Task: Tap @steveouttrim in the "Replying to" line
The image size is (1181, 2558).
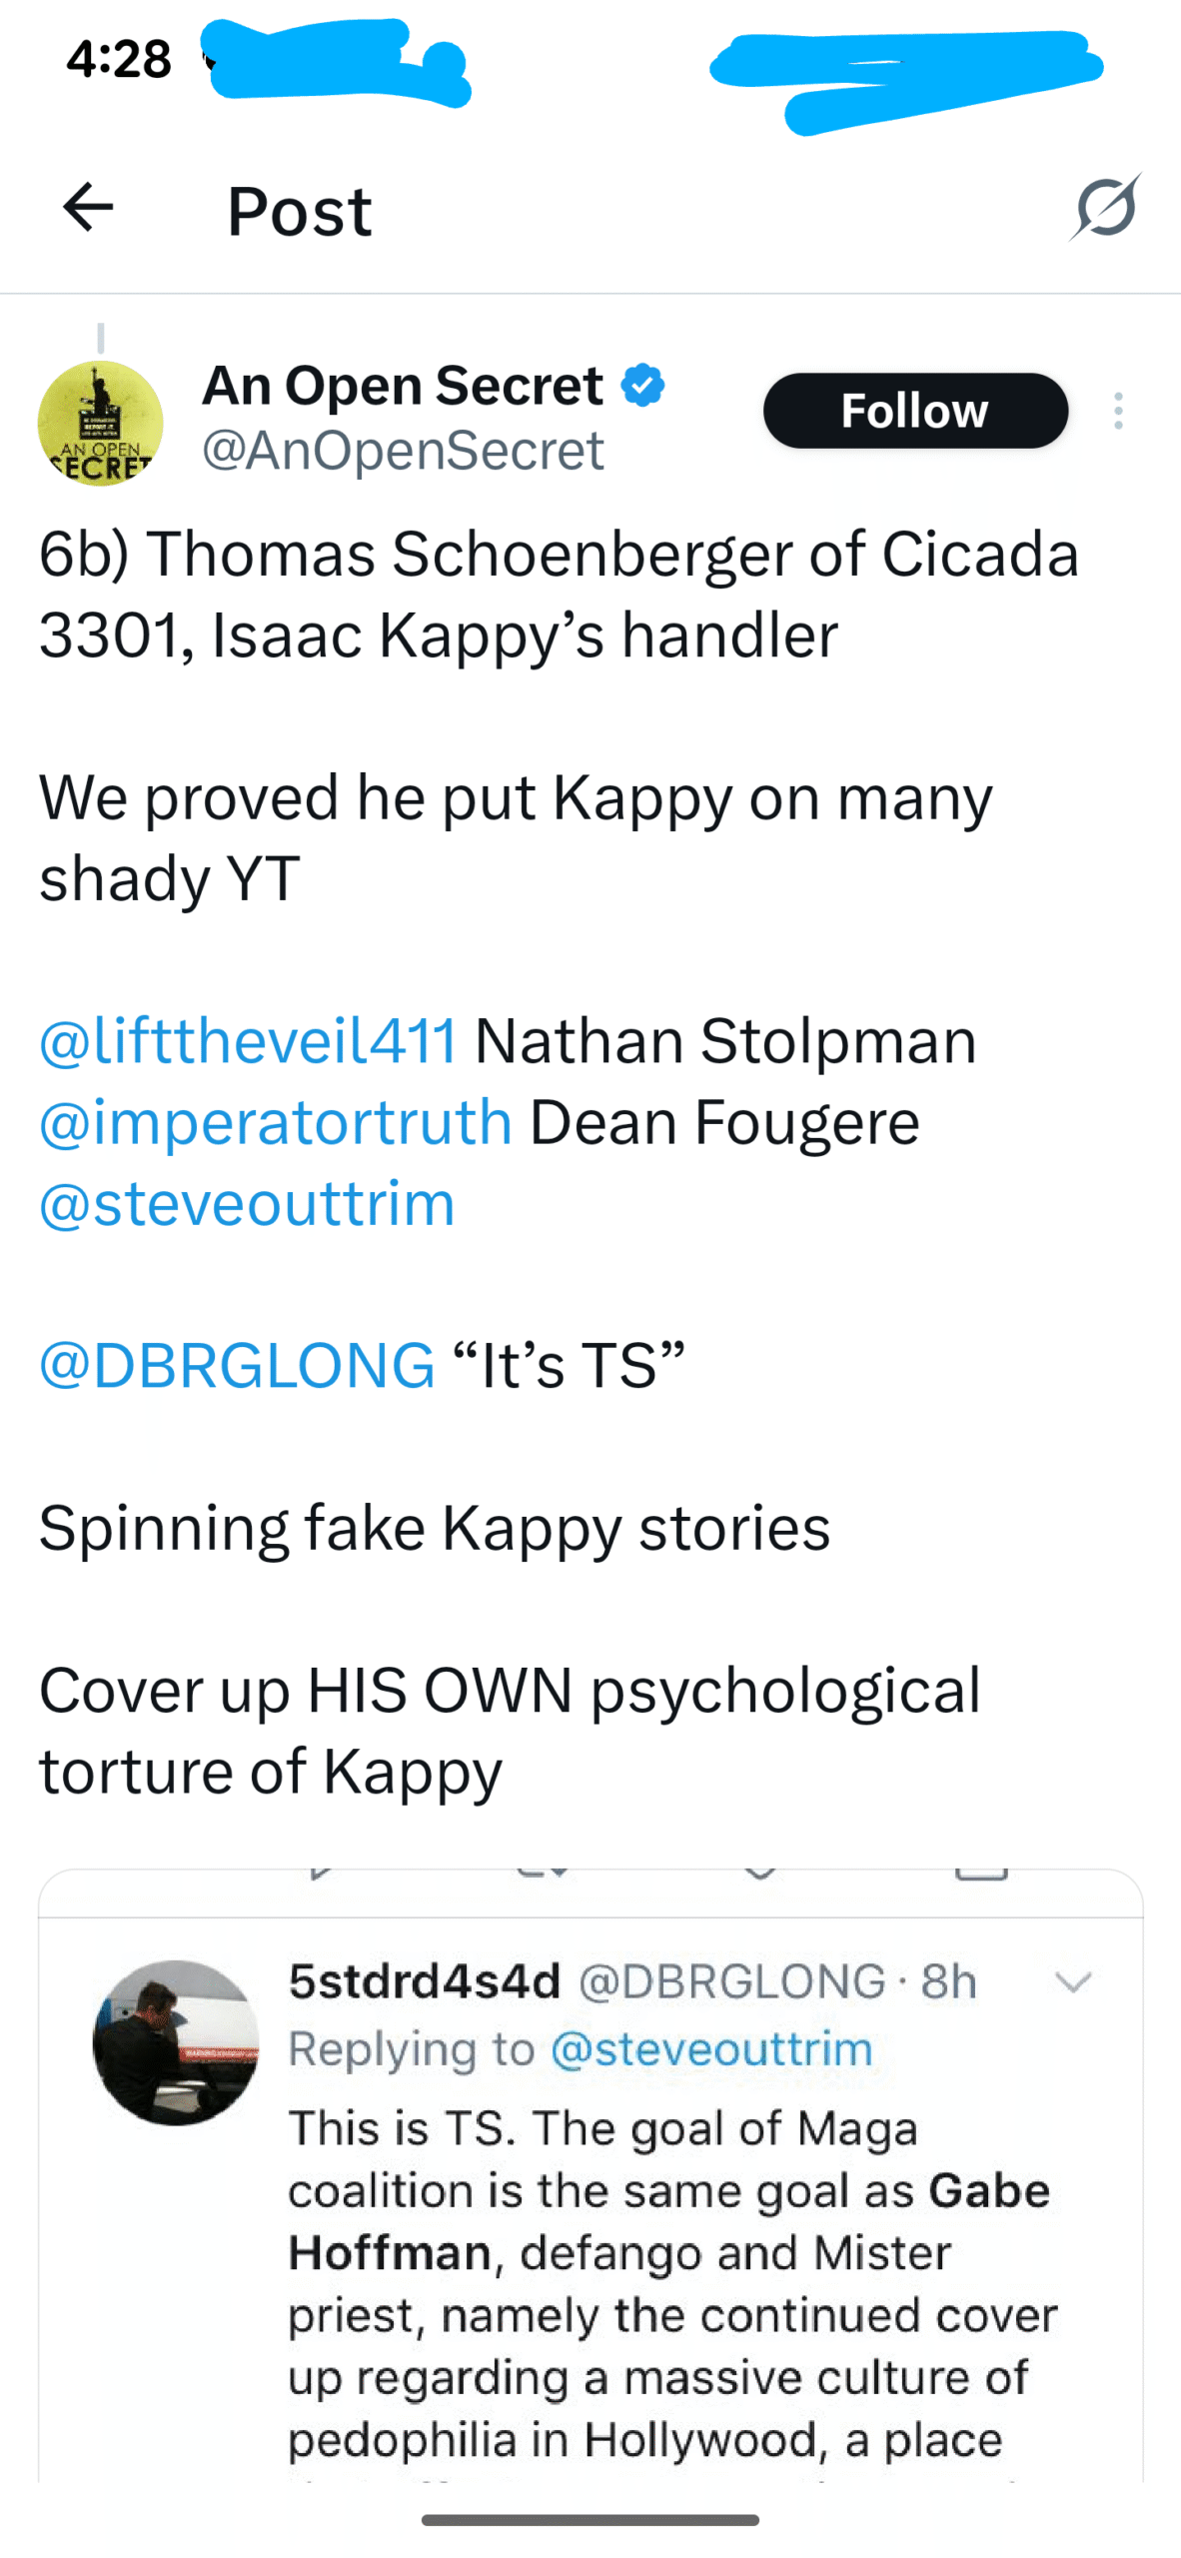Action: coord(711,2048)
